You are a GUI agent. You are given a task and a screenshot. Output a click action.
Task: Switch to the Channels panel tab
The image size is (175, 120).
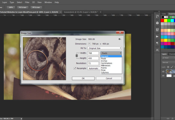click(x=172, y=54)
